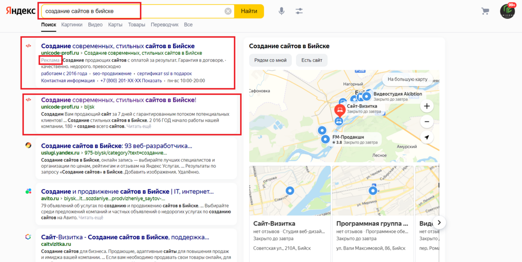Screen dimensions: 522x262
Task: Switch to the Карты tab
Action: [x=115, y=25]
